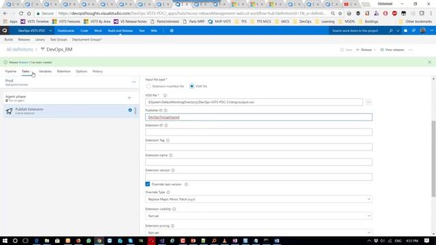Click info icon beside Extension version

coord(173,170)
